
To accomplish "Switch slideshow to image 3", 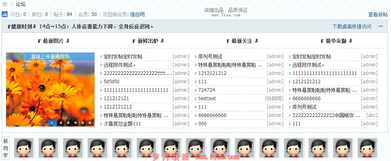I will [68, 123].
